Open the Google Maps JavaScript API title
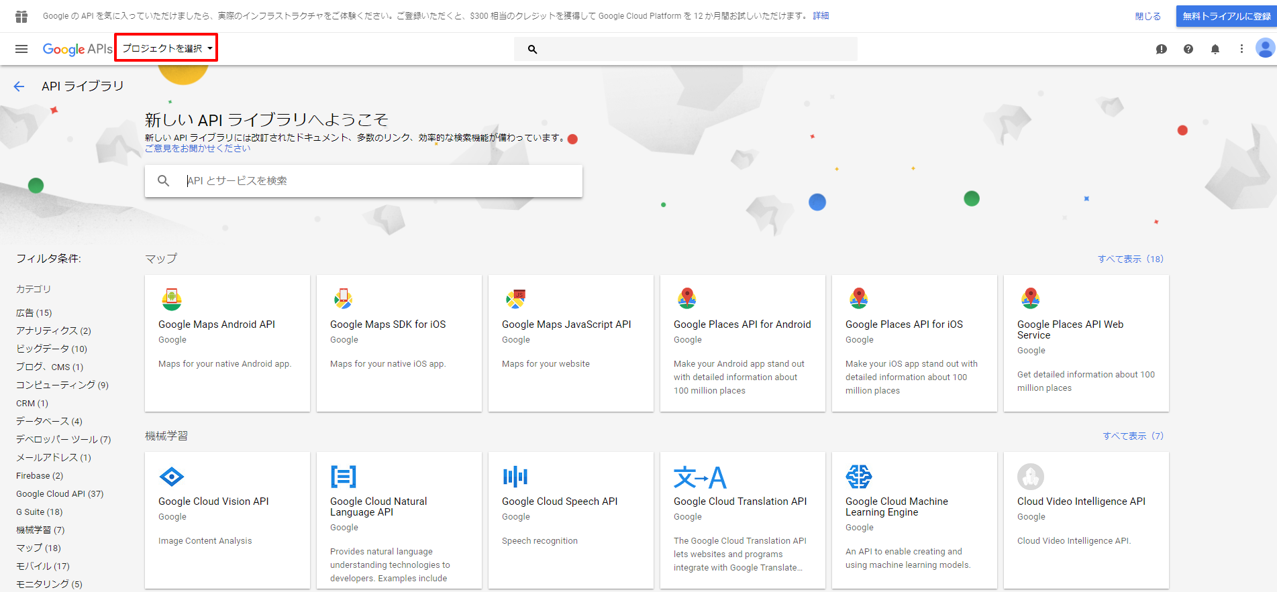The width and height of the screenshot is (1277, 592). pyautogui.click(x=566, y=324)
